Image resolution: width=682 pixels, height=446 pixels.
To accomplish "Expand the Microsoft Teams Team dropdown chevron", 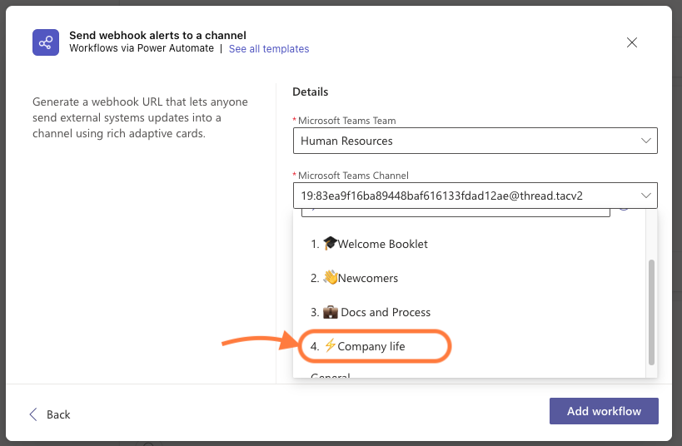I will pos(646,141).
